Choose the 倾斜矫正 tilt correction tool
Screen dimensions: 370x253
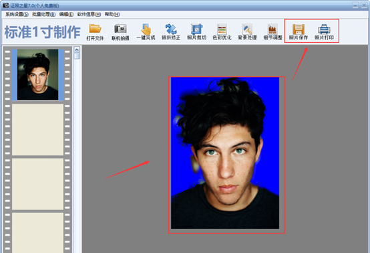[171, 32]
